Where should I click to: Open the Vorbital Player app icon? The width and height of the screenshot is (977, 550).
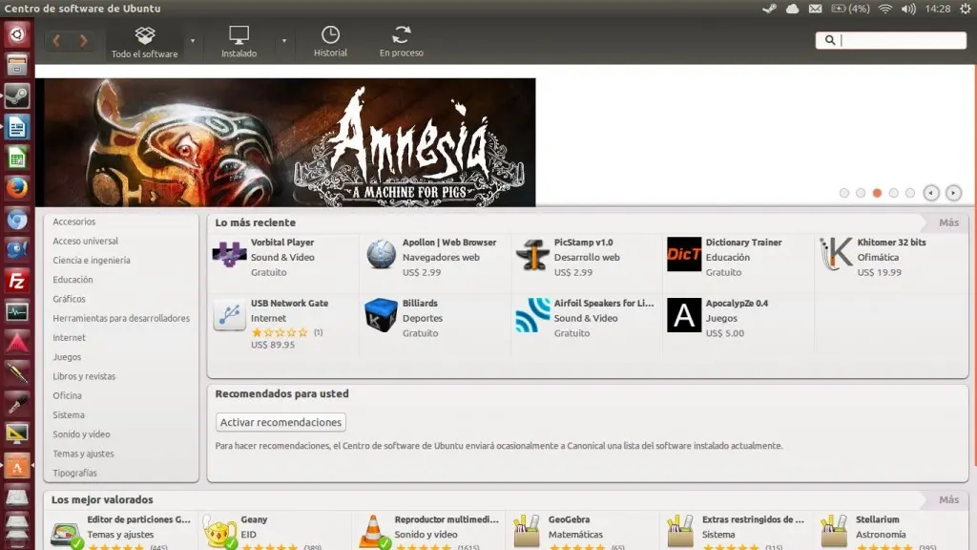[229, 254]
